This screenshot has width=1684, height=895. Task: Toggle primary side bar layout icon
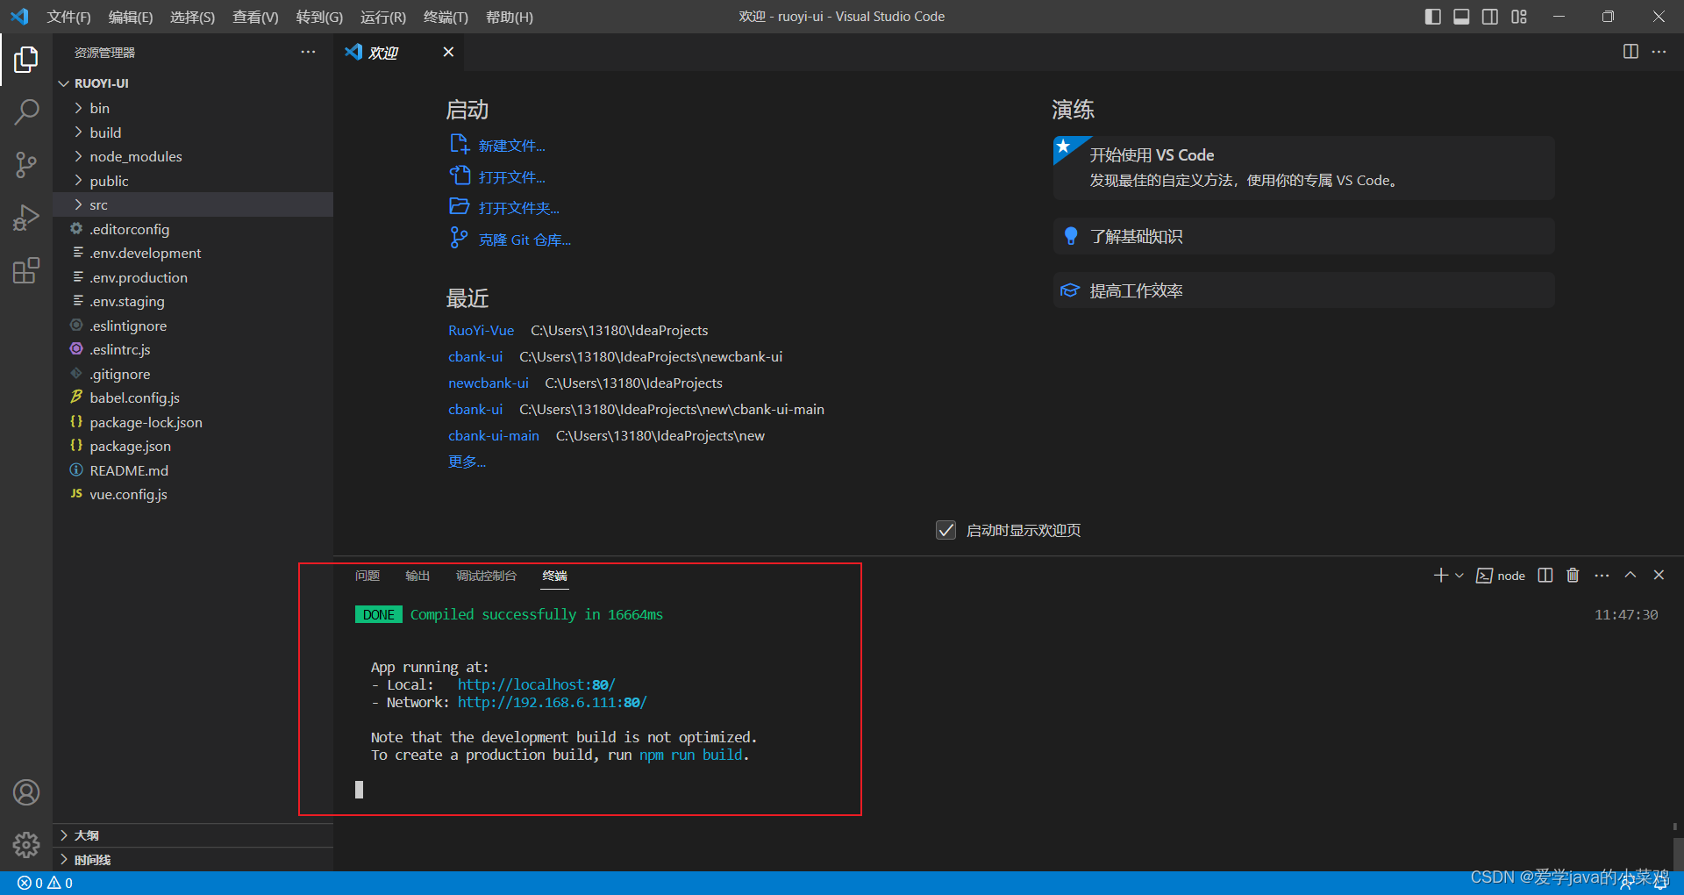coord(1433,17)
